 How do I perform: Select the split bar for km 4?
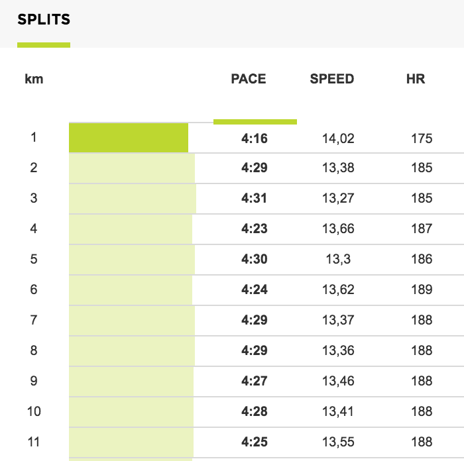[131, 229]
